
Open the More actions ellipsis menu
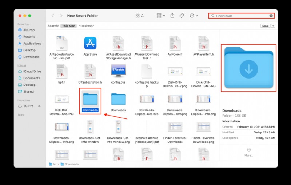(194, 16)
